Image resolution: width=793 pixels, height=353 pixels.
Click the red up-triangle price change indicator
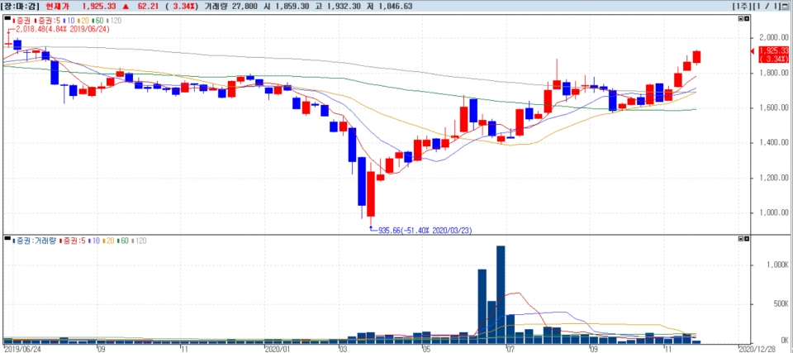point(126,6)
